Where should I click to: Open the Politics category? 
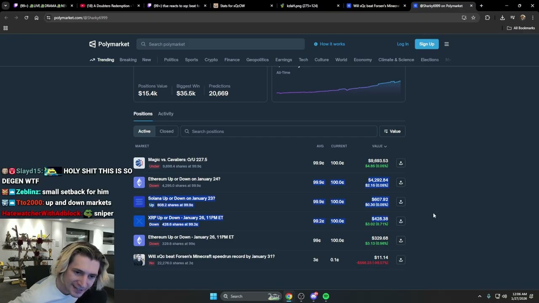[171, 60]
